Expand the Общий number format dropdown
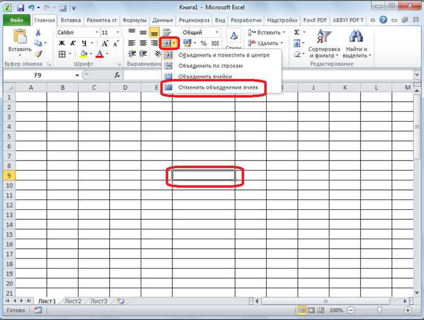424x320 pixels. pyautogui.click(x=217, y=32)
